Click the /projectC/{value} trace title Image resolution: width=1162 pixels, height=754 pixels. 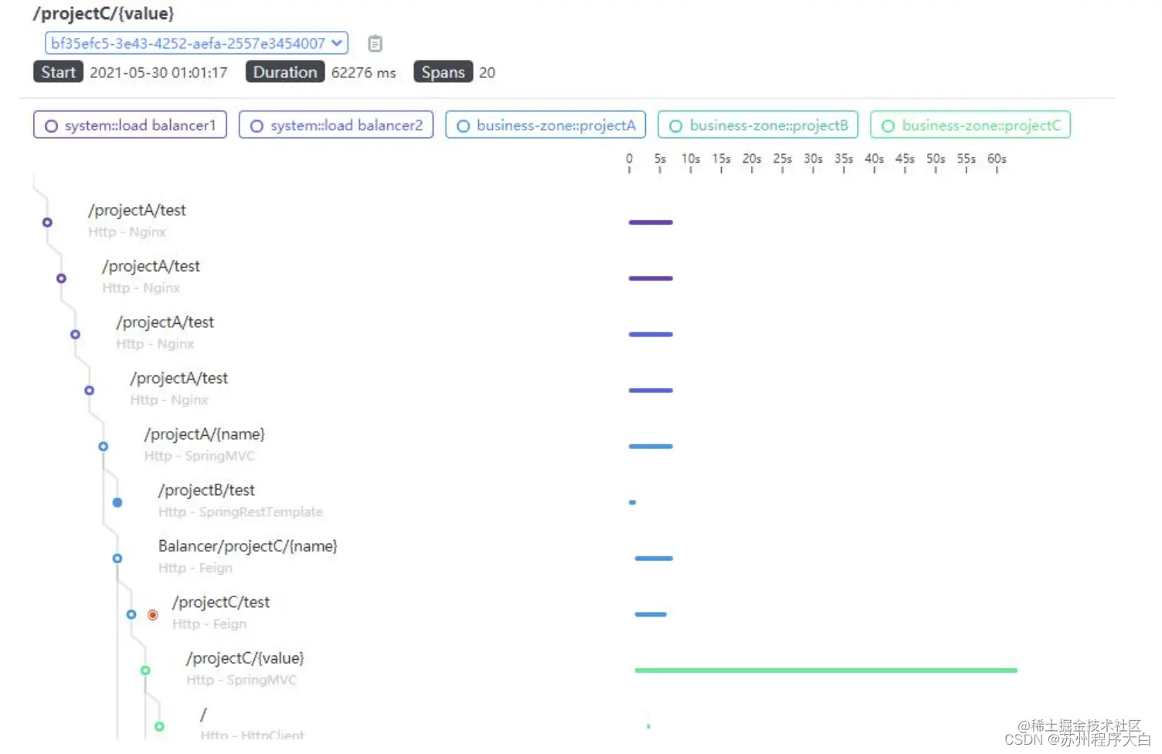(x=104, y=13)
